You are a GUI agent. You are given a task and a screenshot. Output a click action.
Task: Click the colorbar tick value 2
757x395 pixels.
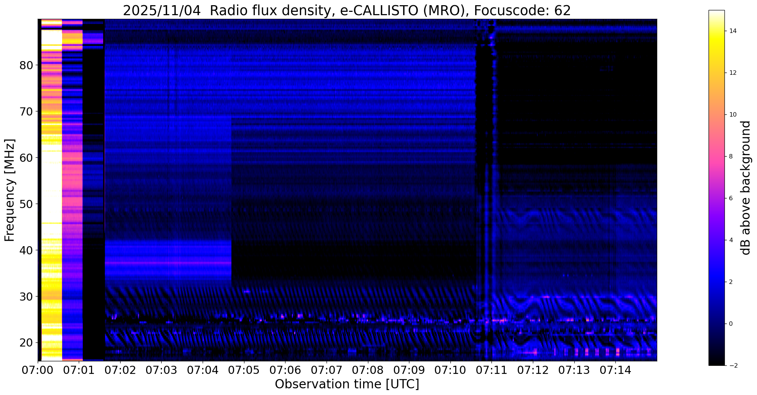730,282
